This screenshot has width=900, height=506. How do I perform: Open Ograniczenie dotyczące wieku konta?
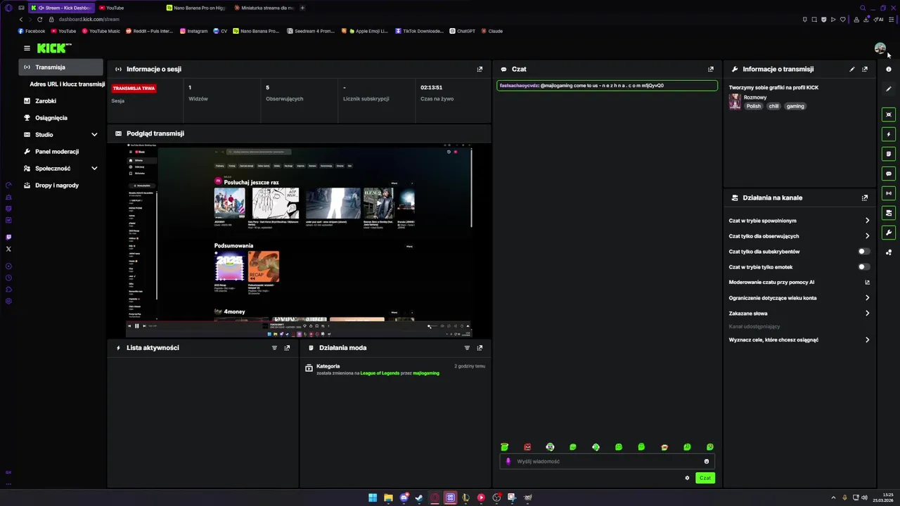coord(799,298)
